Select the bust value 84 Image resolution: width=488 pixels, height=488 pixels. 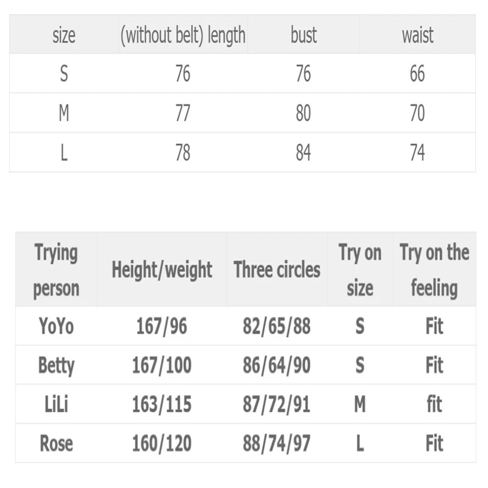click(x=303, y=152)
